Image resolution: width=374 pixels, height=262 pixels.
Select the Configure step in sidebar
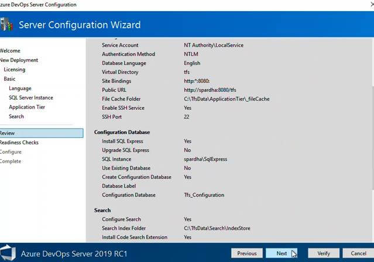[x=11, y=152]
